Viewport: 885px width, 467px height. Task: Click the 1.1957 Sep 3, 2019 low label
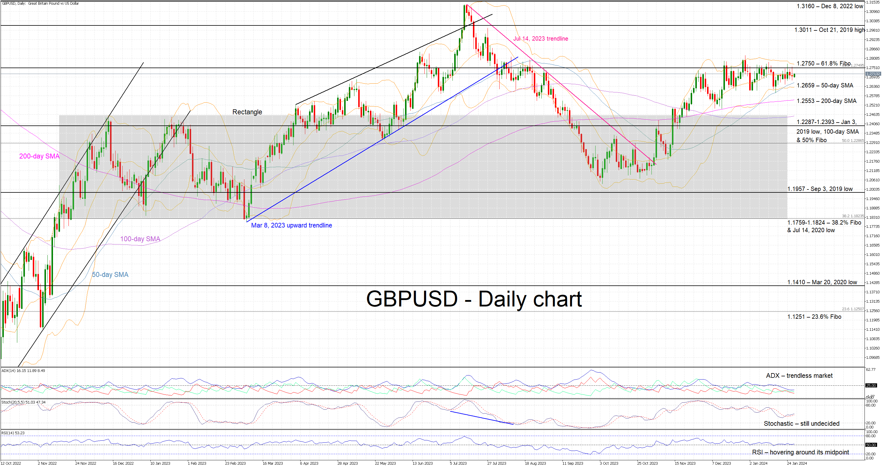click(820, 189)
